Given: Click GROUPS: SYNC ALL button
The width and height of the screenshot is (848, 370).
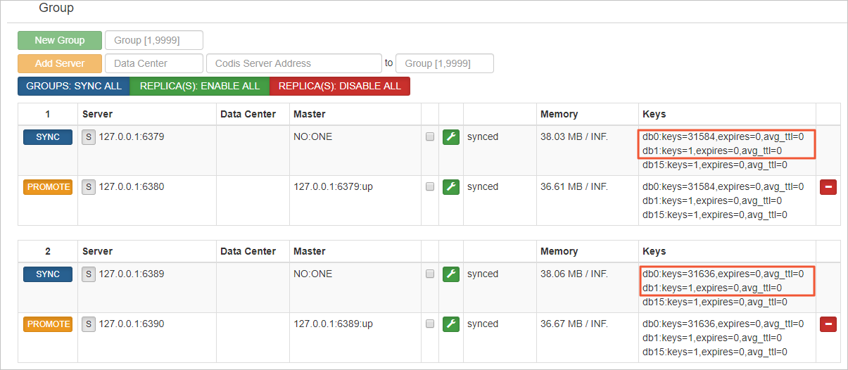Looking at the screenshot, I should (x=74, y=87).
